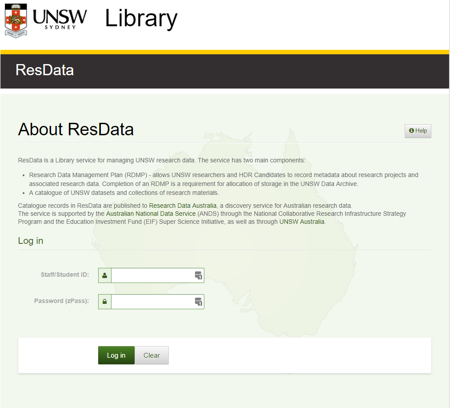
Task: Click the padlock icon beside the password field
Action: click(x=105, y=302)
